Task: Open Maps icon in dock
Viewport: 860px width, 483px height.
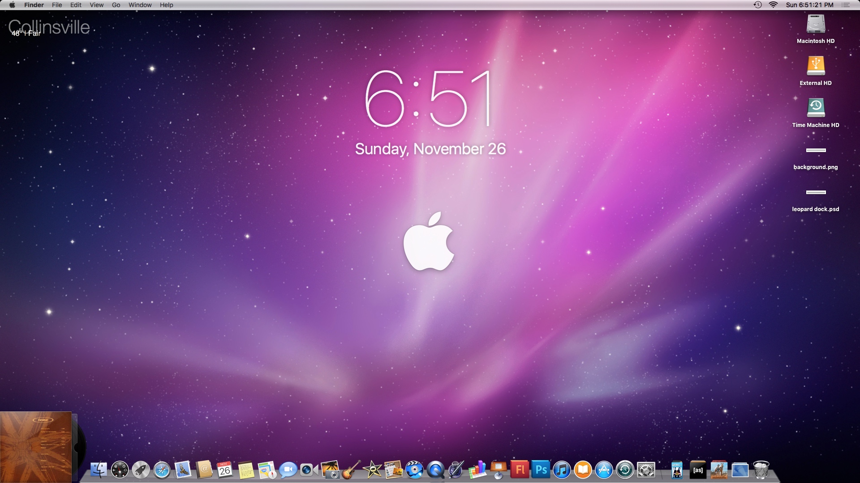Action: coord(267,470)
